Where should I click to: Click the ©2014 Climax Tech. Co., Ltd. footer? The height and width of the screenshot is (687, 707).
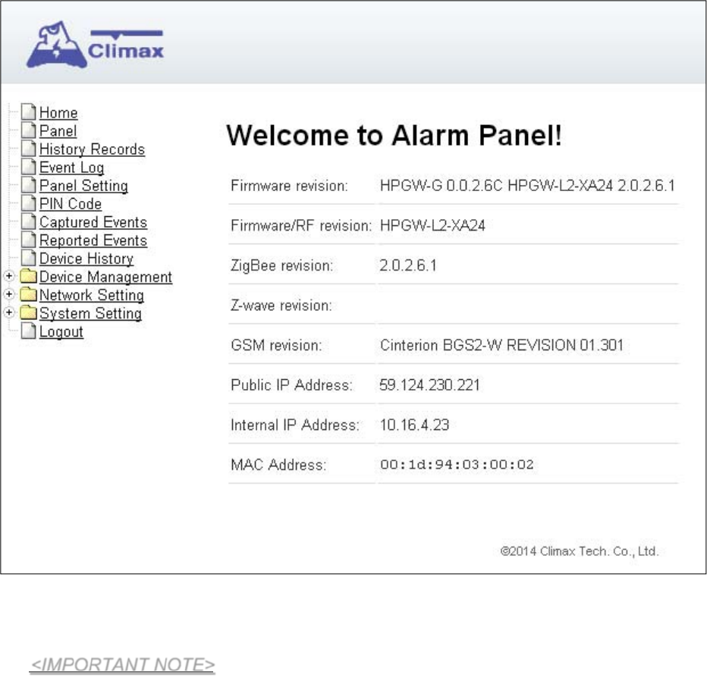(x=580, y=551)
